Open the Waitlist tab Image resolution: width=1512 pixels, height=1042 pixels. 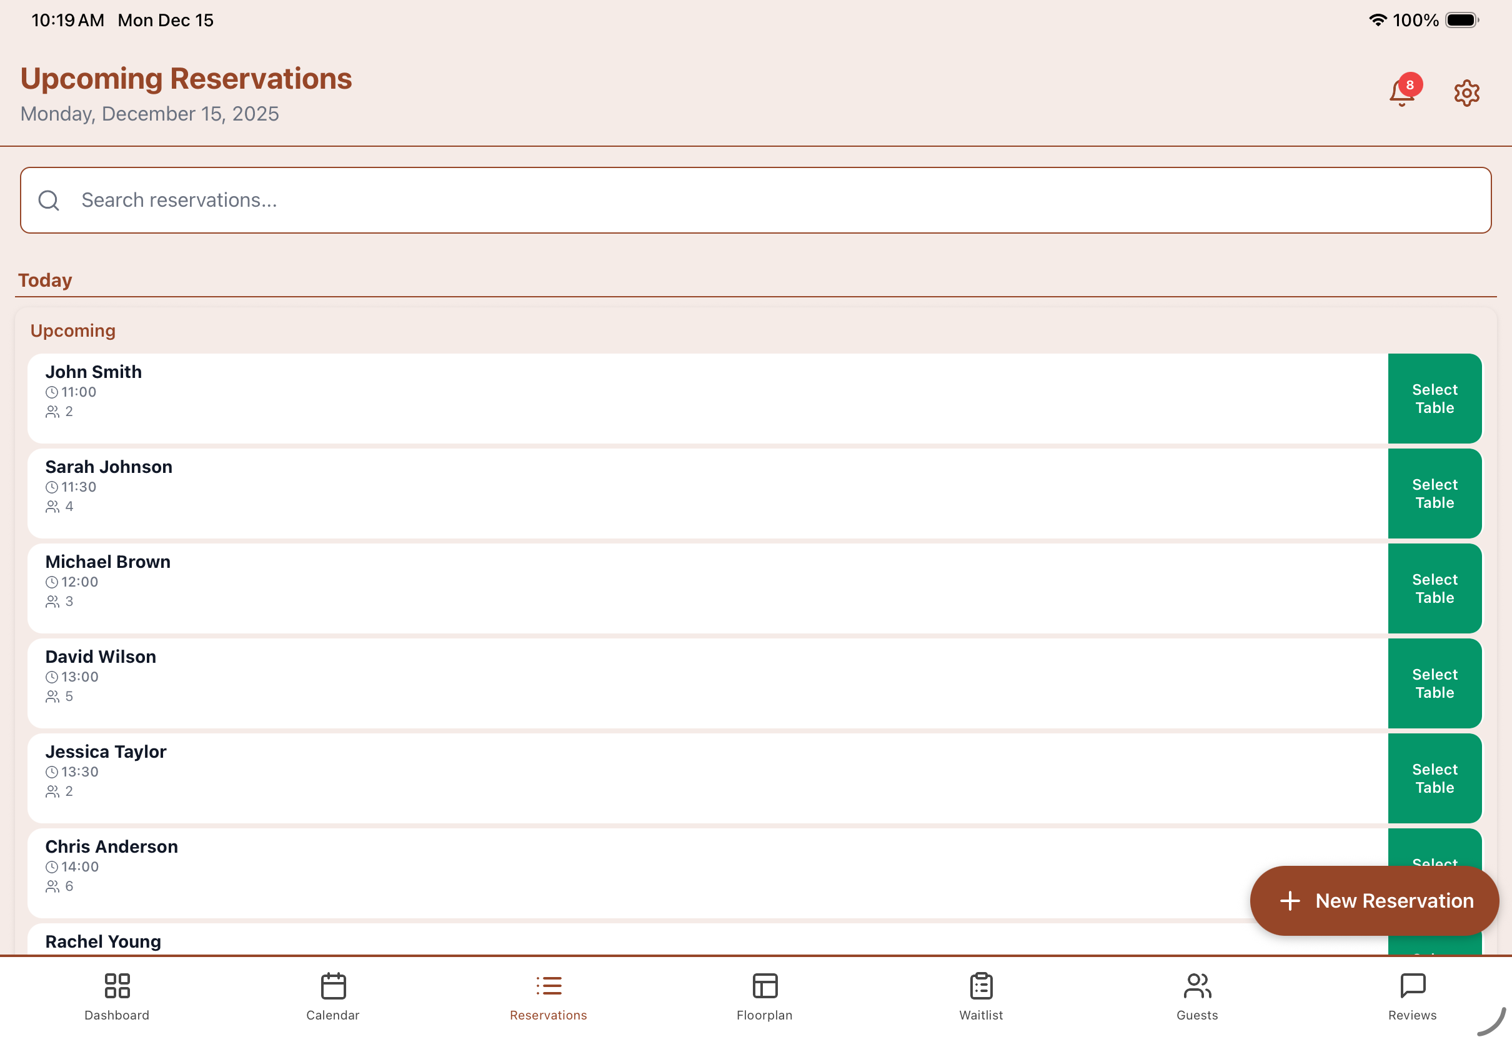tap(980, 996)
